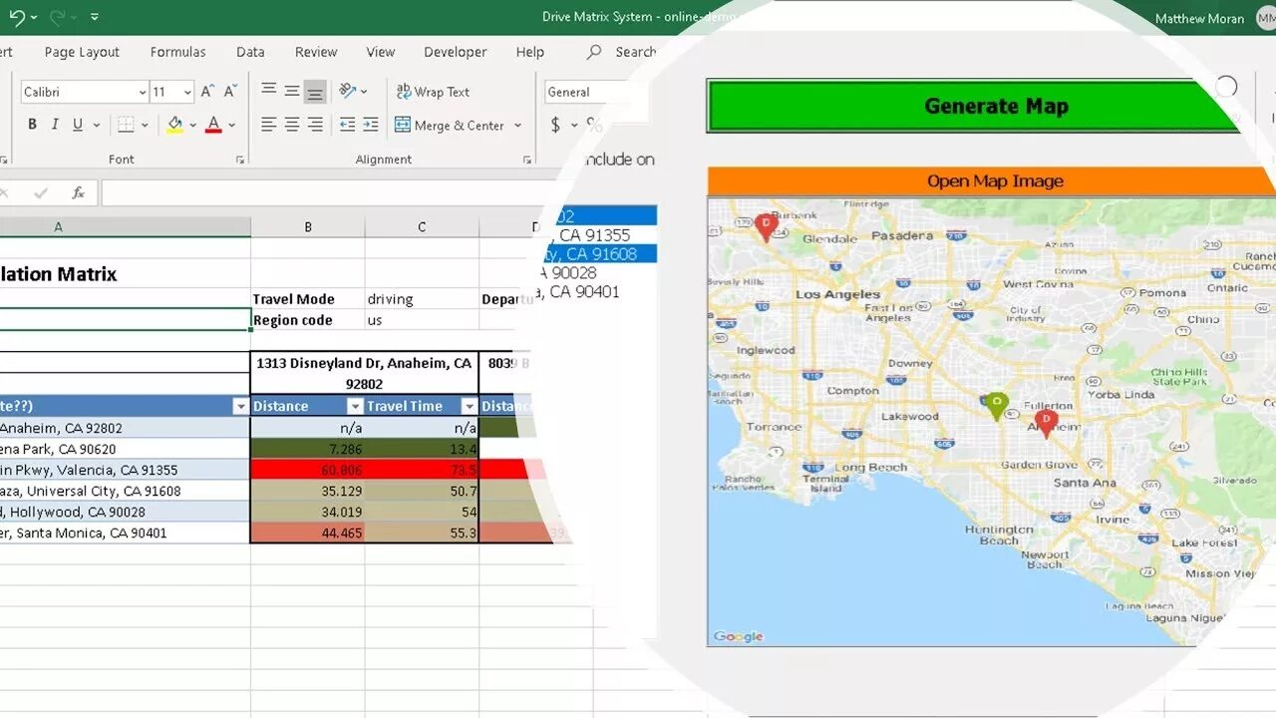Select the Review tab
1276x718 pixels.
(316, 52)
